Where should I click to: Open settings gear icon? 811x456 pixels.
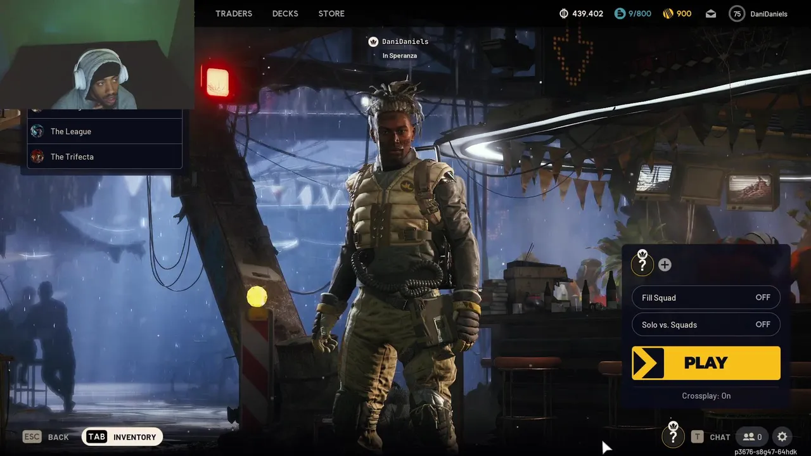pyautogui.click(x=782, y=437)
